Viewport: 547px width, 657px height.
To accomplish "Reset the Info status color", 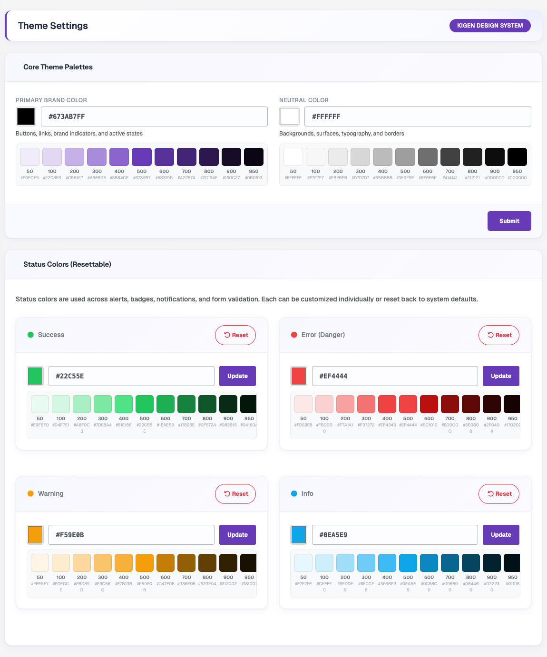I will [x=499, y=494].
